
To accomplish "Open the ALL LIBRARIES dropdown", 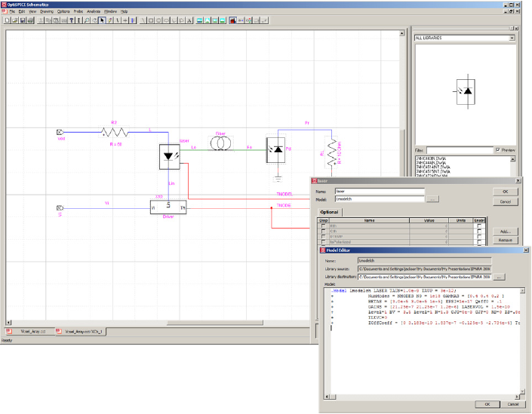I will [512, 37].
